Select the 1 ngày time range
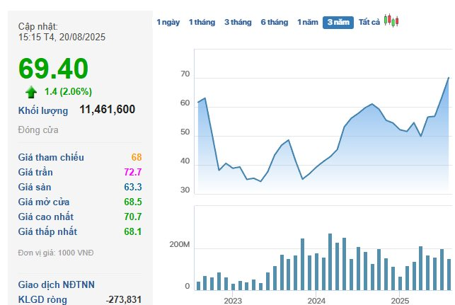The width and height of the screenshot is (455, 305). (168, 23)
